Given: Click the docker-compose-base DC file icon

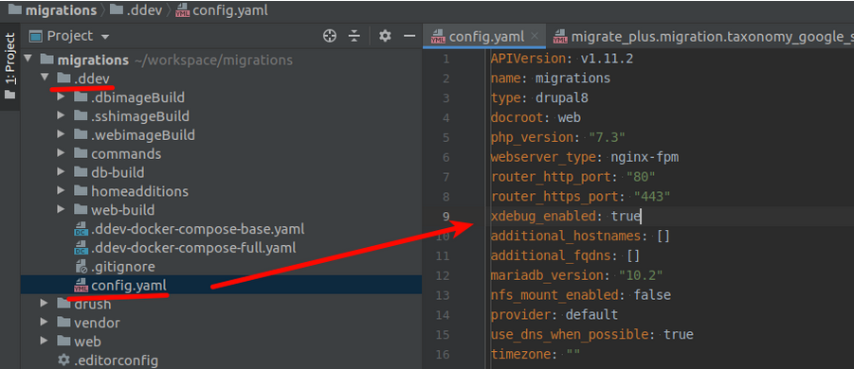Looking at the screenshot, I should [x=81, y=229].
